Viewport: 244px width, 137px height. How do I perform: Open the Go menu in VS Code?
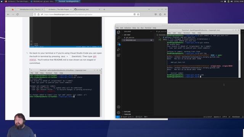(138, 28)
